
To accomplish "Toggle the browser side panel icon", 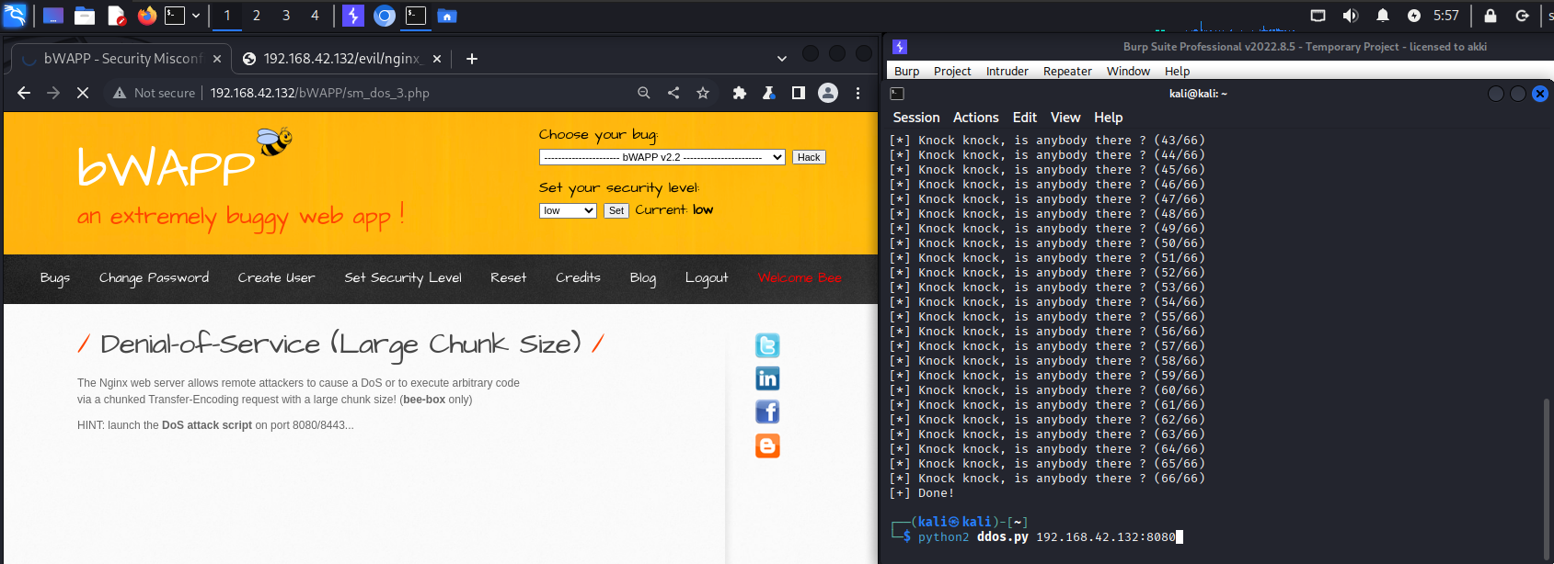I will point(798,93).
